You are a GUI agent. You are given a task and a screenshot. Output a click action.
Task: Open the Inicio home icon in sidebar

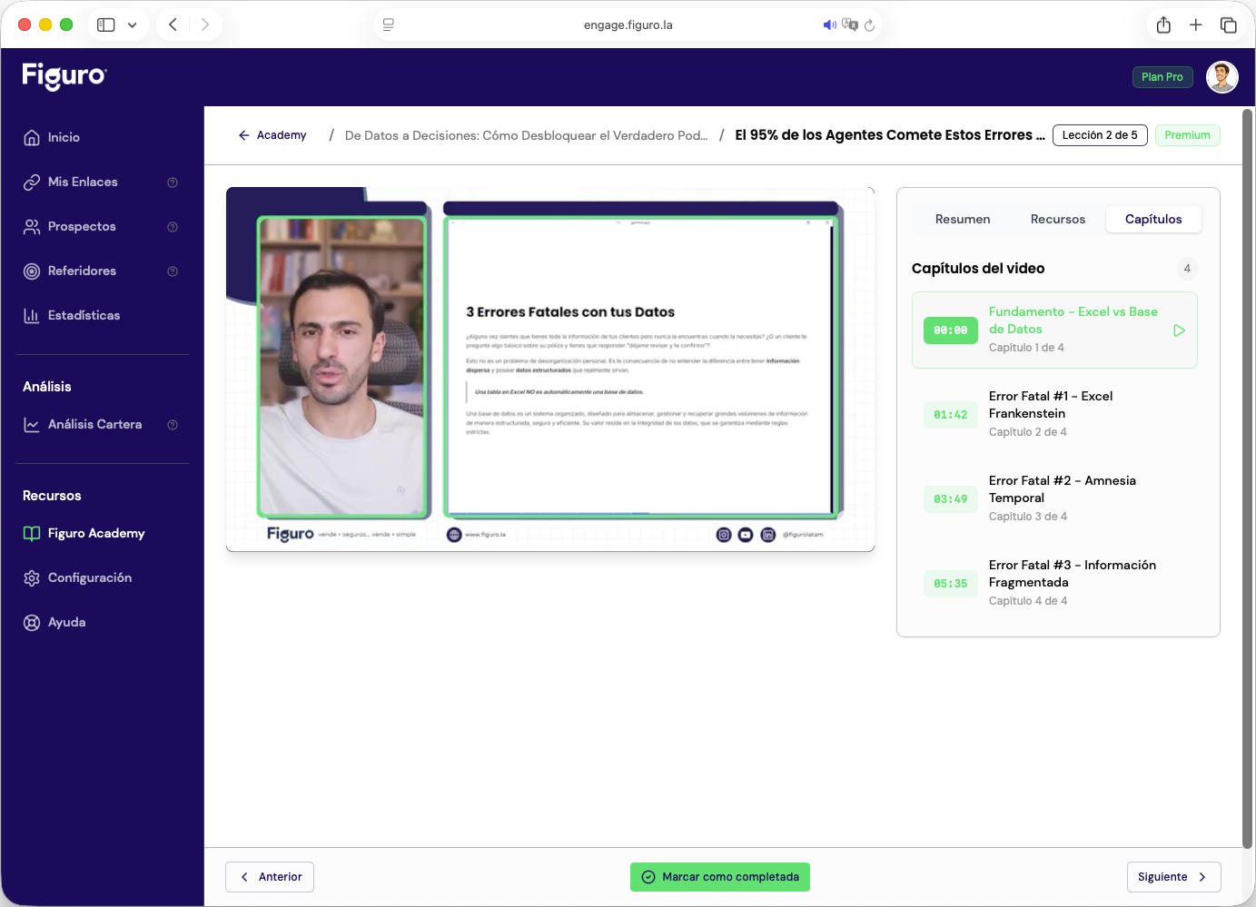pyautogui.click(x=33, y=137)
